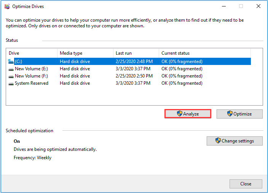Sort by the Drive column header
Screen dimensions: 268x193
tap(32, 53)
